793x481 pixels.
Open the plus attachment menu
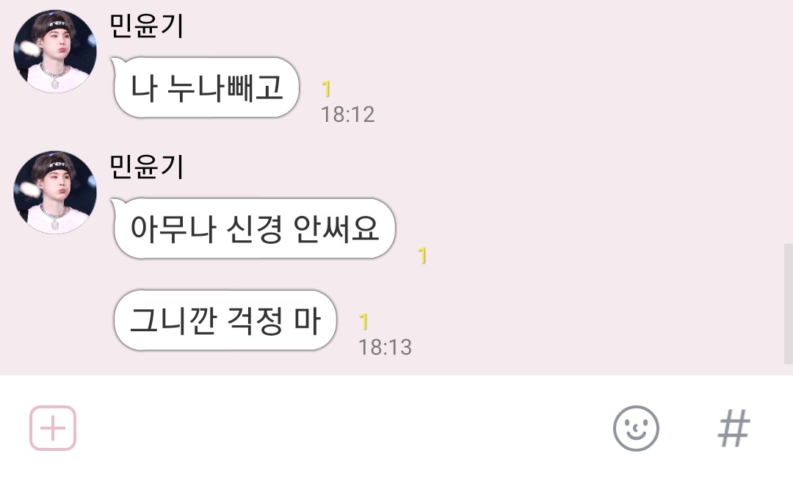click(53, 428)
